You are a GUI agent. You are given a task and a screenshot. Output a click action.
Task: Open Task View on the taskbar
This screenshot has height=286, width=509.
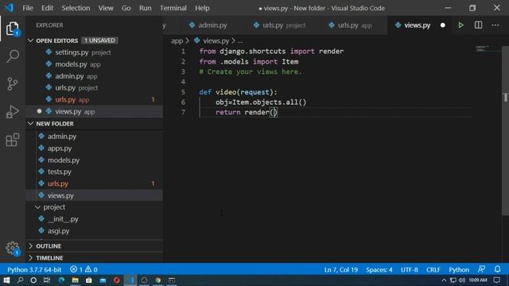(47, 280)
